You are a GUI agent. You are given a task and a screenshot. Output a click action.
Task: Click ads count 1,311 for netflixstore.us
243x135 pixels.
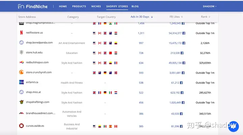141,33
